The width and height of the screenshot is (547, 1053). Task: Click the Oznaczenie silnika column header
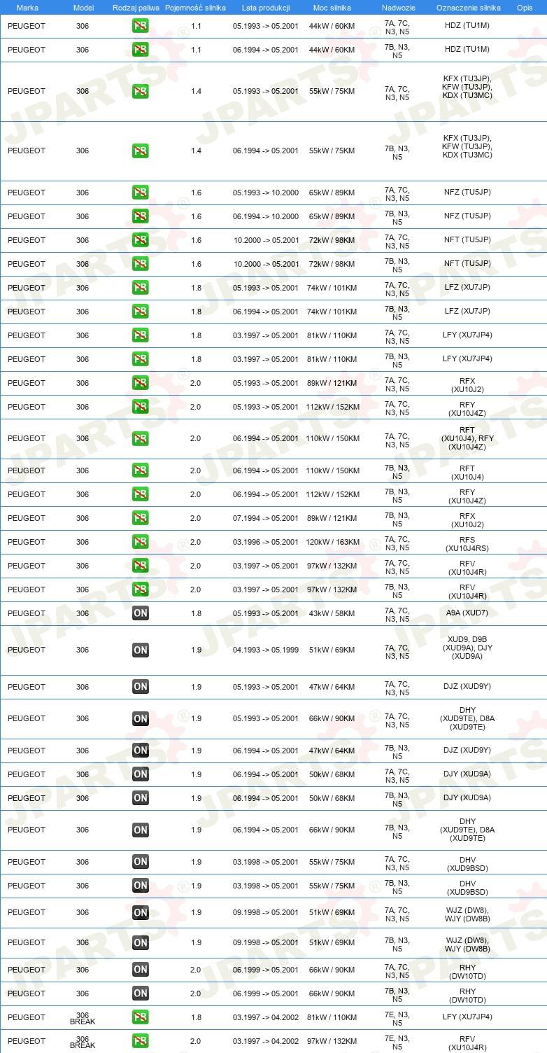point(468,7)
